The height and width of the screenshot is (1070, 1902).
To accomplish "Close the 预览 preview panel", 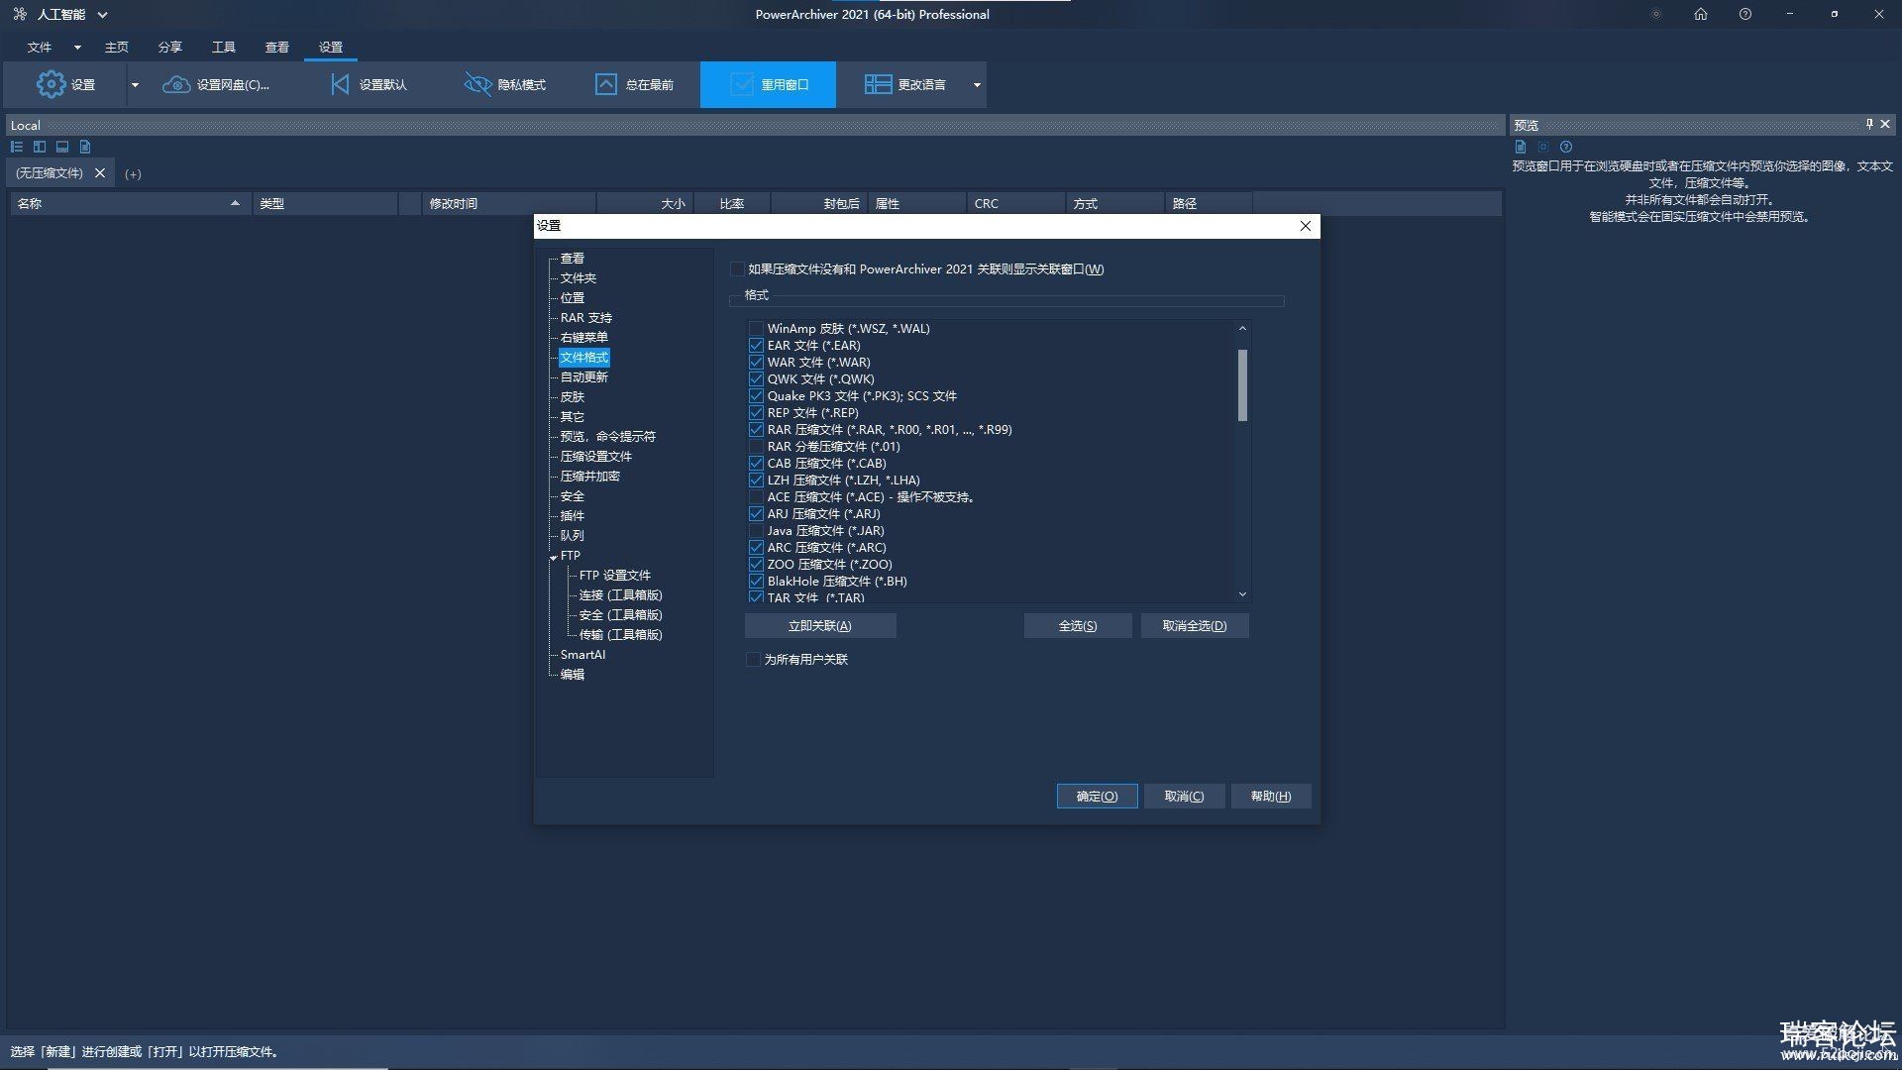I will tap(1885, 124).
